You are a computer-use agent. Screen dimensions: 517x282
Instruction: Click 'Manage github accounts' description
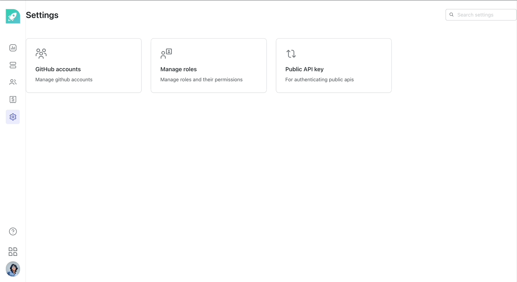click(x=64, y=79)
